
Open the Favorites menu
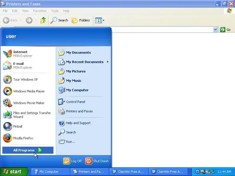tap(40, 11)
